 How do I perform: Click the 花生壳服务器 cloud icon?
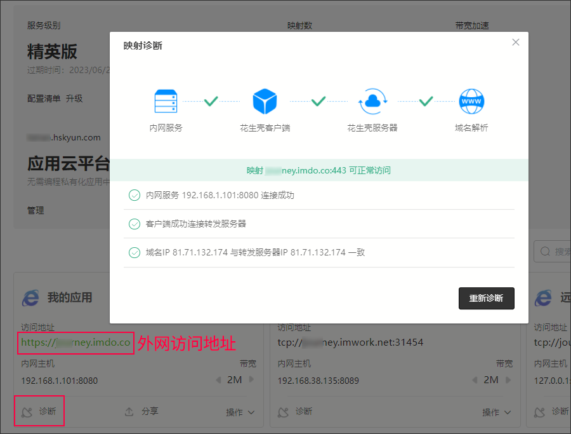point(372,102)
